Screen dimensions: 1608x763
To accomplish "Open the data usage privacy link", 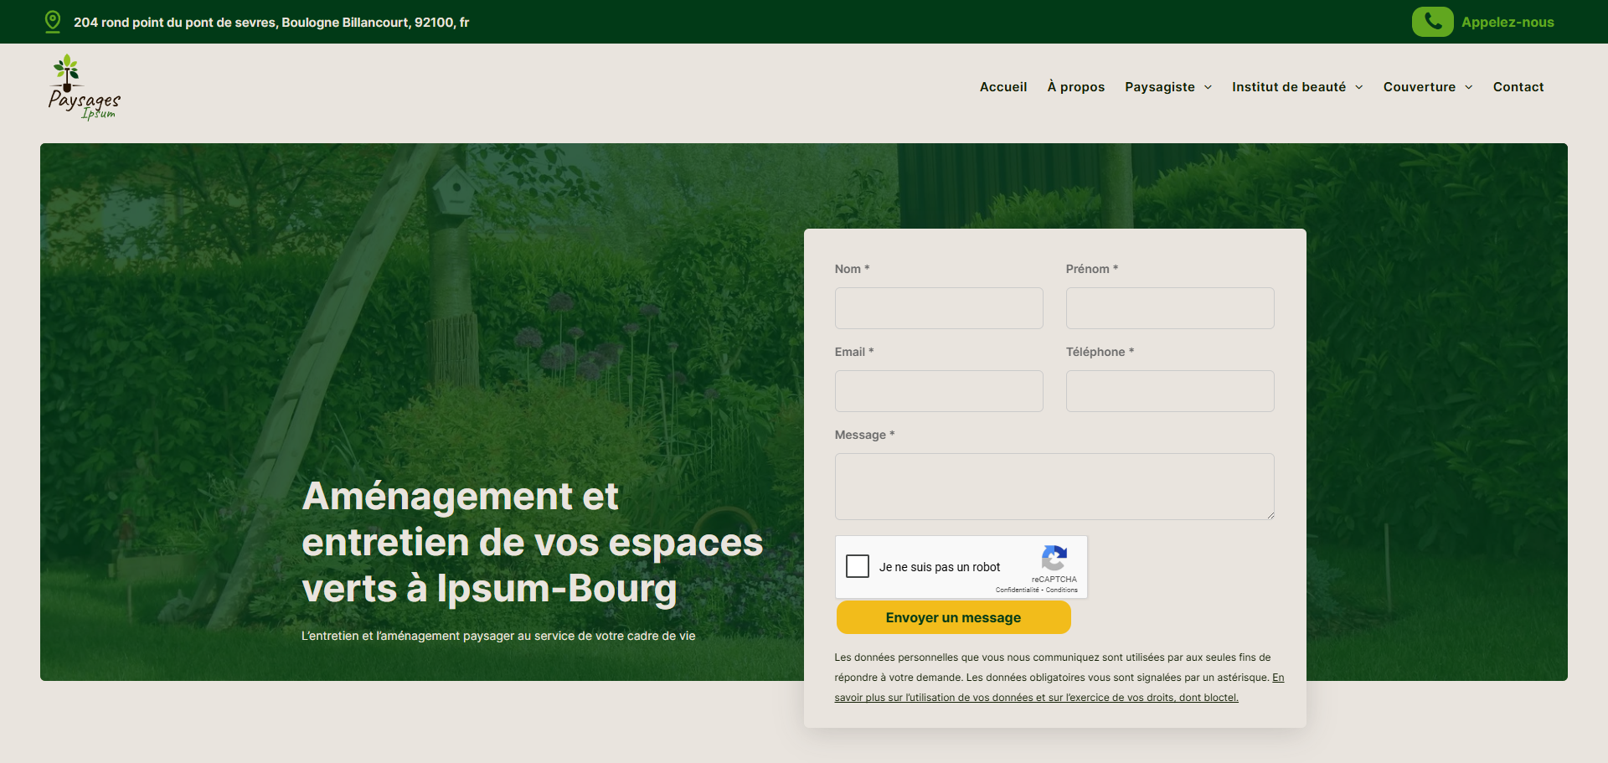I will click(x=1036, y=698).
